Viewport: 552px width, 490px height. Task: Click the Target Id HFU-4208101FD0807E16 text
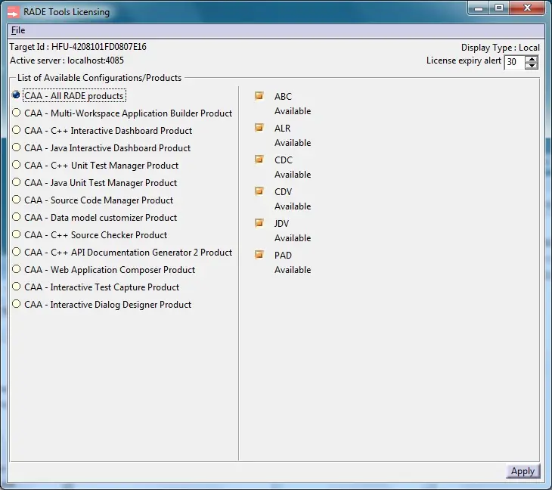[x=78, y=47]
